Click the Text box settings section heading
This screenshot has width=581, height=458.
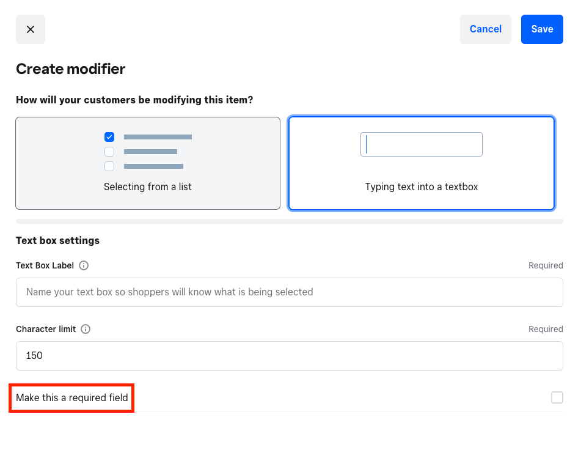click(57, 240)
